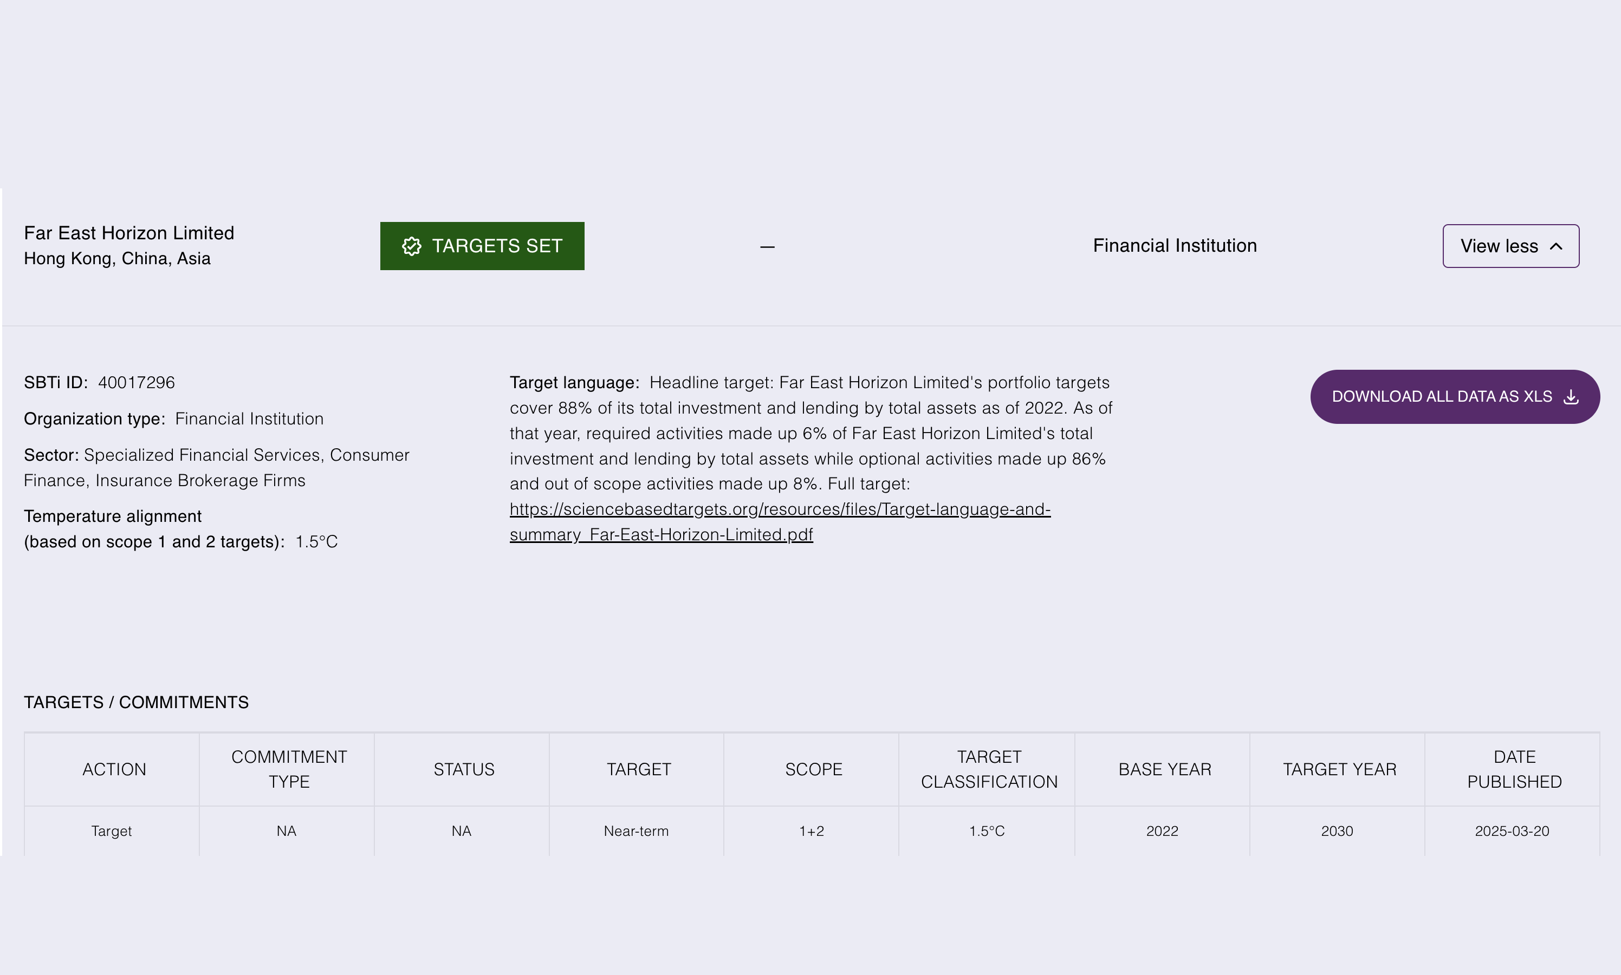
Task: Click the Far East Horizon Limited company name
Action: pyautogui.click(x=129, y=233)
